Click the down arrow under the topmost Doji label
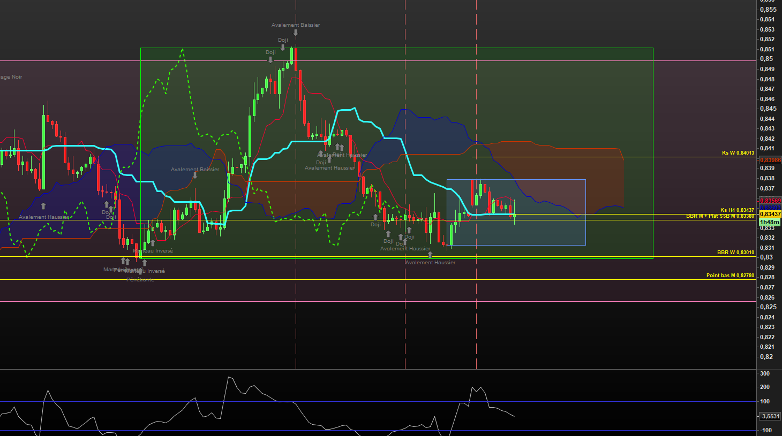Screen dimensions: 782x436 (283, 48)
